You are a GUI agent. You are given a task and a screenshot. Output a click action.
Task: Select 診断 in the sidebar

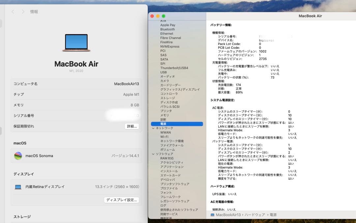pyautogui.click(x=163, y=119)
